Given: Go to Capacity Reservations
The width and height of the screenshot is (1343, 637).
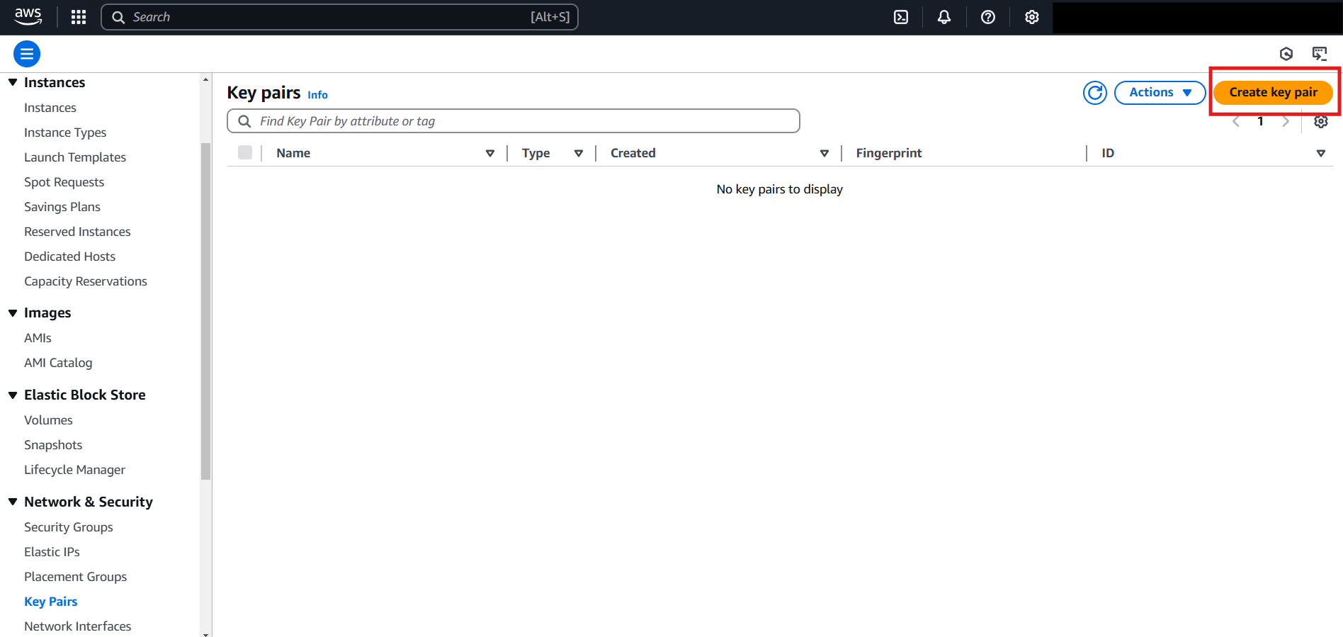Looking at the screenshot, I should [x=86, y=281].
